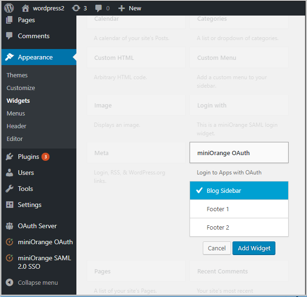The image size is (307, 297).
Task: Expand the Pages widget box
Action: pyautogui.click(x=136, y=271)
